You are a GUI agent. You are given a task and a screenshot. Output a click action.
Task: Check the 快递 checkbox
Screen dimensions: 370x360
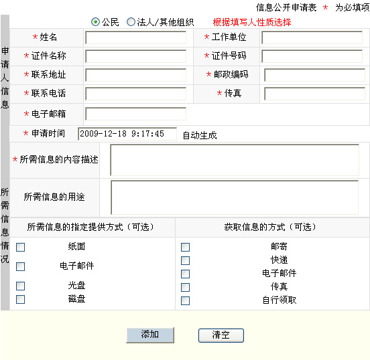coord(185,260)
